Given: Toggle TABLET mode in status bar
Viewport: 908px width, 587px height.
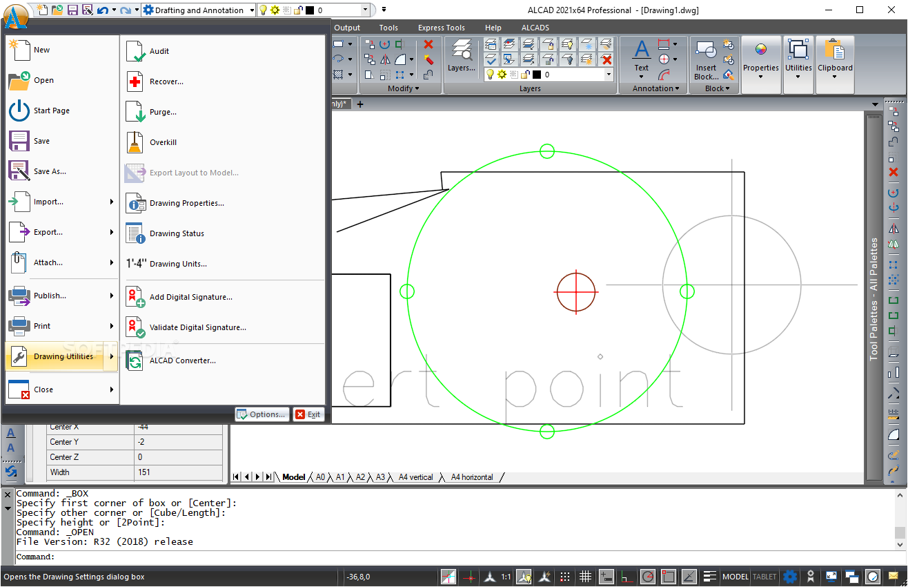Looking at the screenshot, I should click(764, 577).
